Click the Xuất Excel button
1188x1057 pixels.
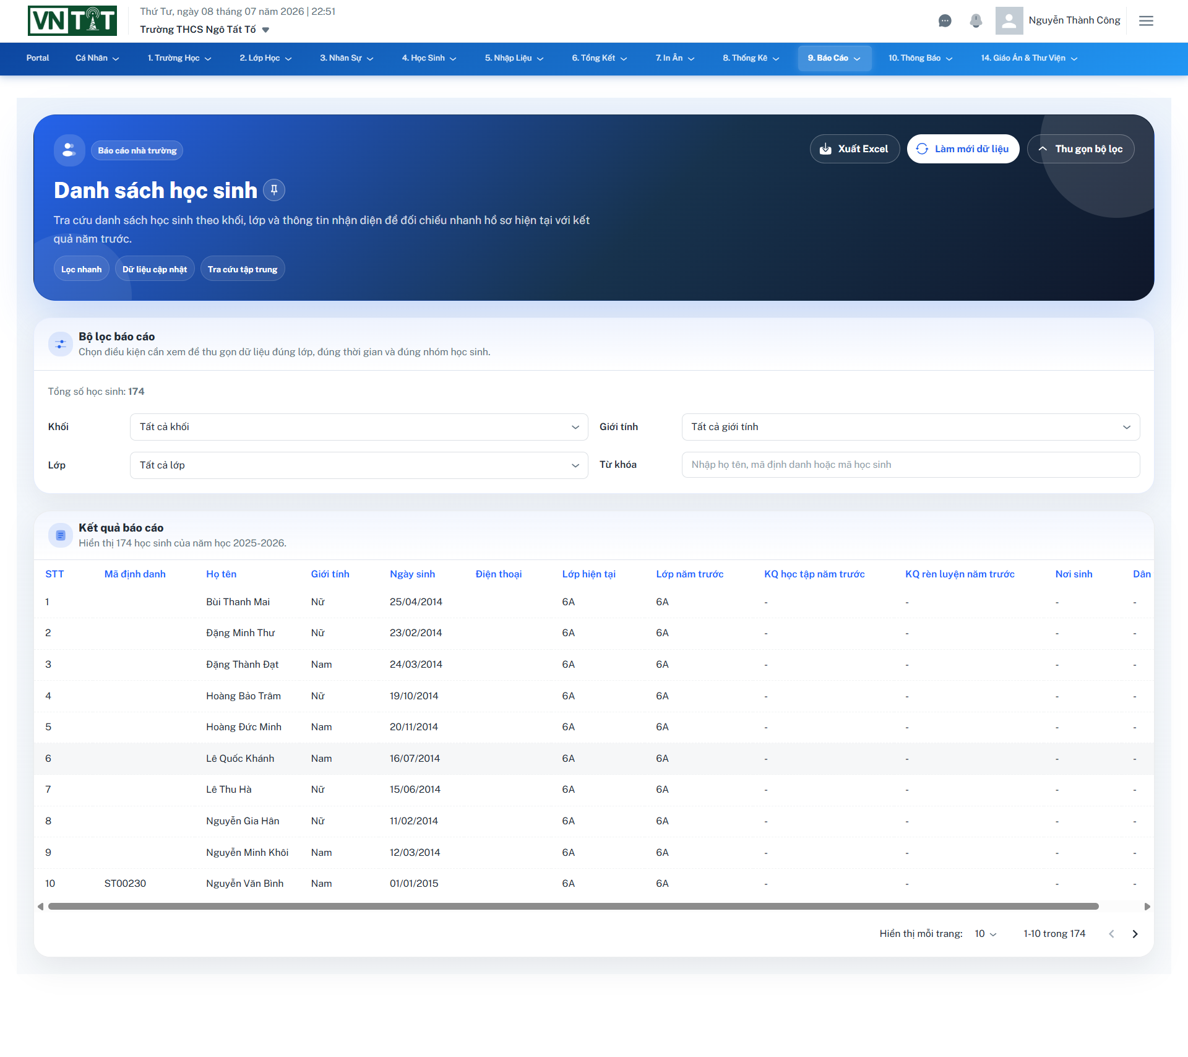click(x=854, y=149)
